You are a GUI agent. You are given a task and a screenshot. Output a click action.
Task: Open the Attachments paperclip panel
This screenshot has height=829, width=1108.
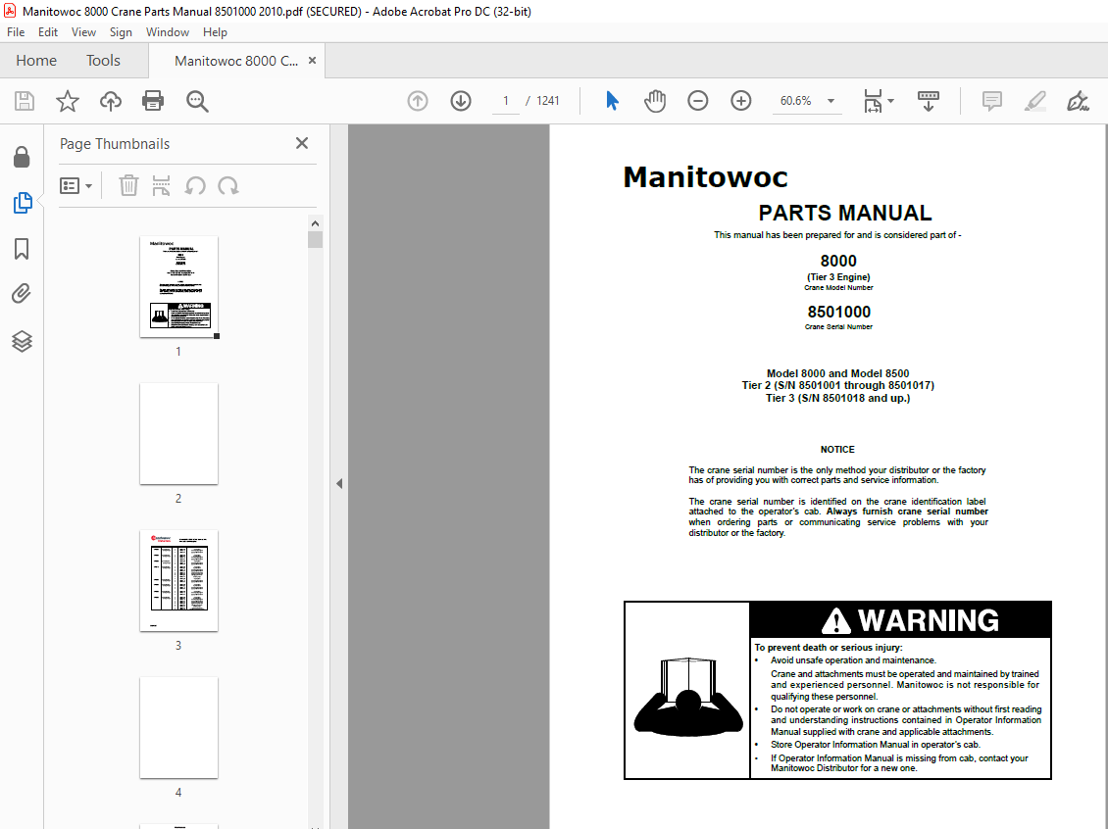(22, 294)
